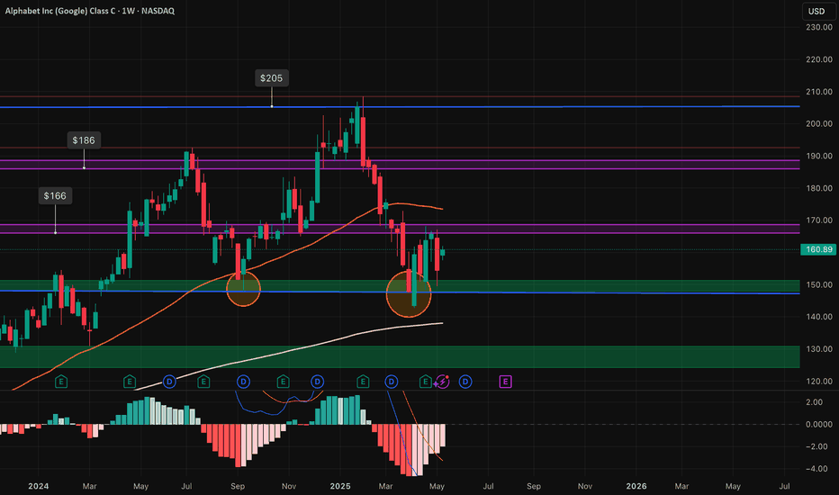Click the Nov label just before 2026
The image size is (839, 495).
[585, 486]
